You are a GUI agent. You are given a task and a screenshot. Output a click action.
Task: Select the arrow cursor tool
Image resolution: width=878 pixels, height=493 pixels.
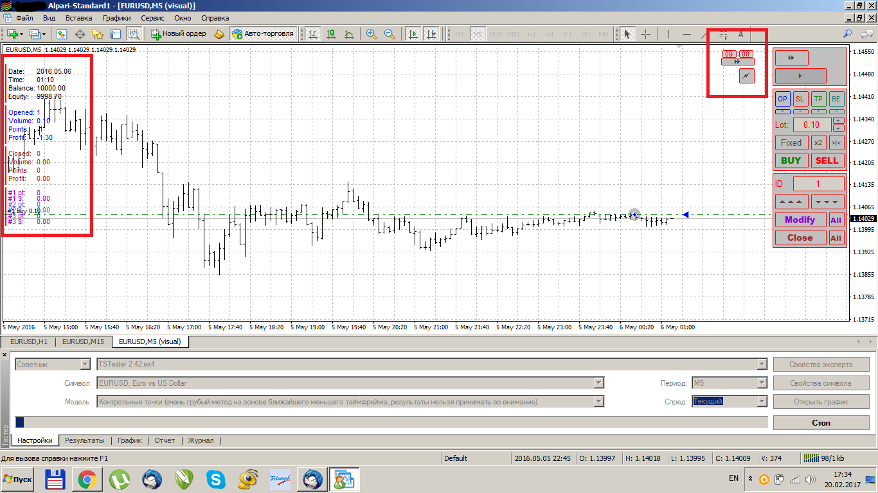pyautogui.click(x=628, y=33)
